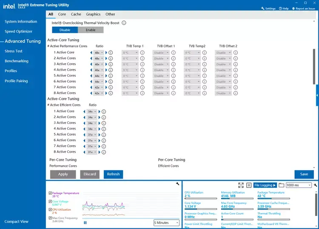The image size is (319, 229).
Task: Show ratio info for 6 Active Efficient Cores
Action: click(x=103, y=140)
